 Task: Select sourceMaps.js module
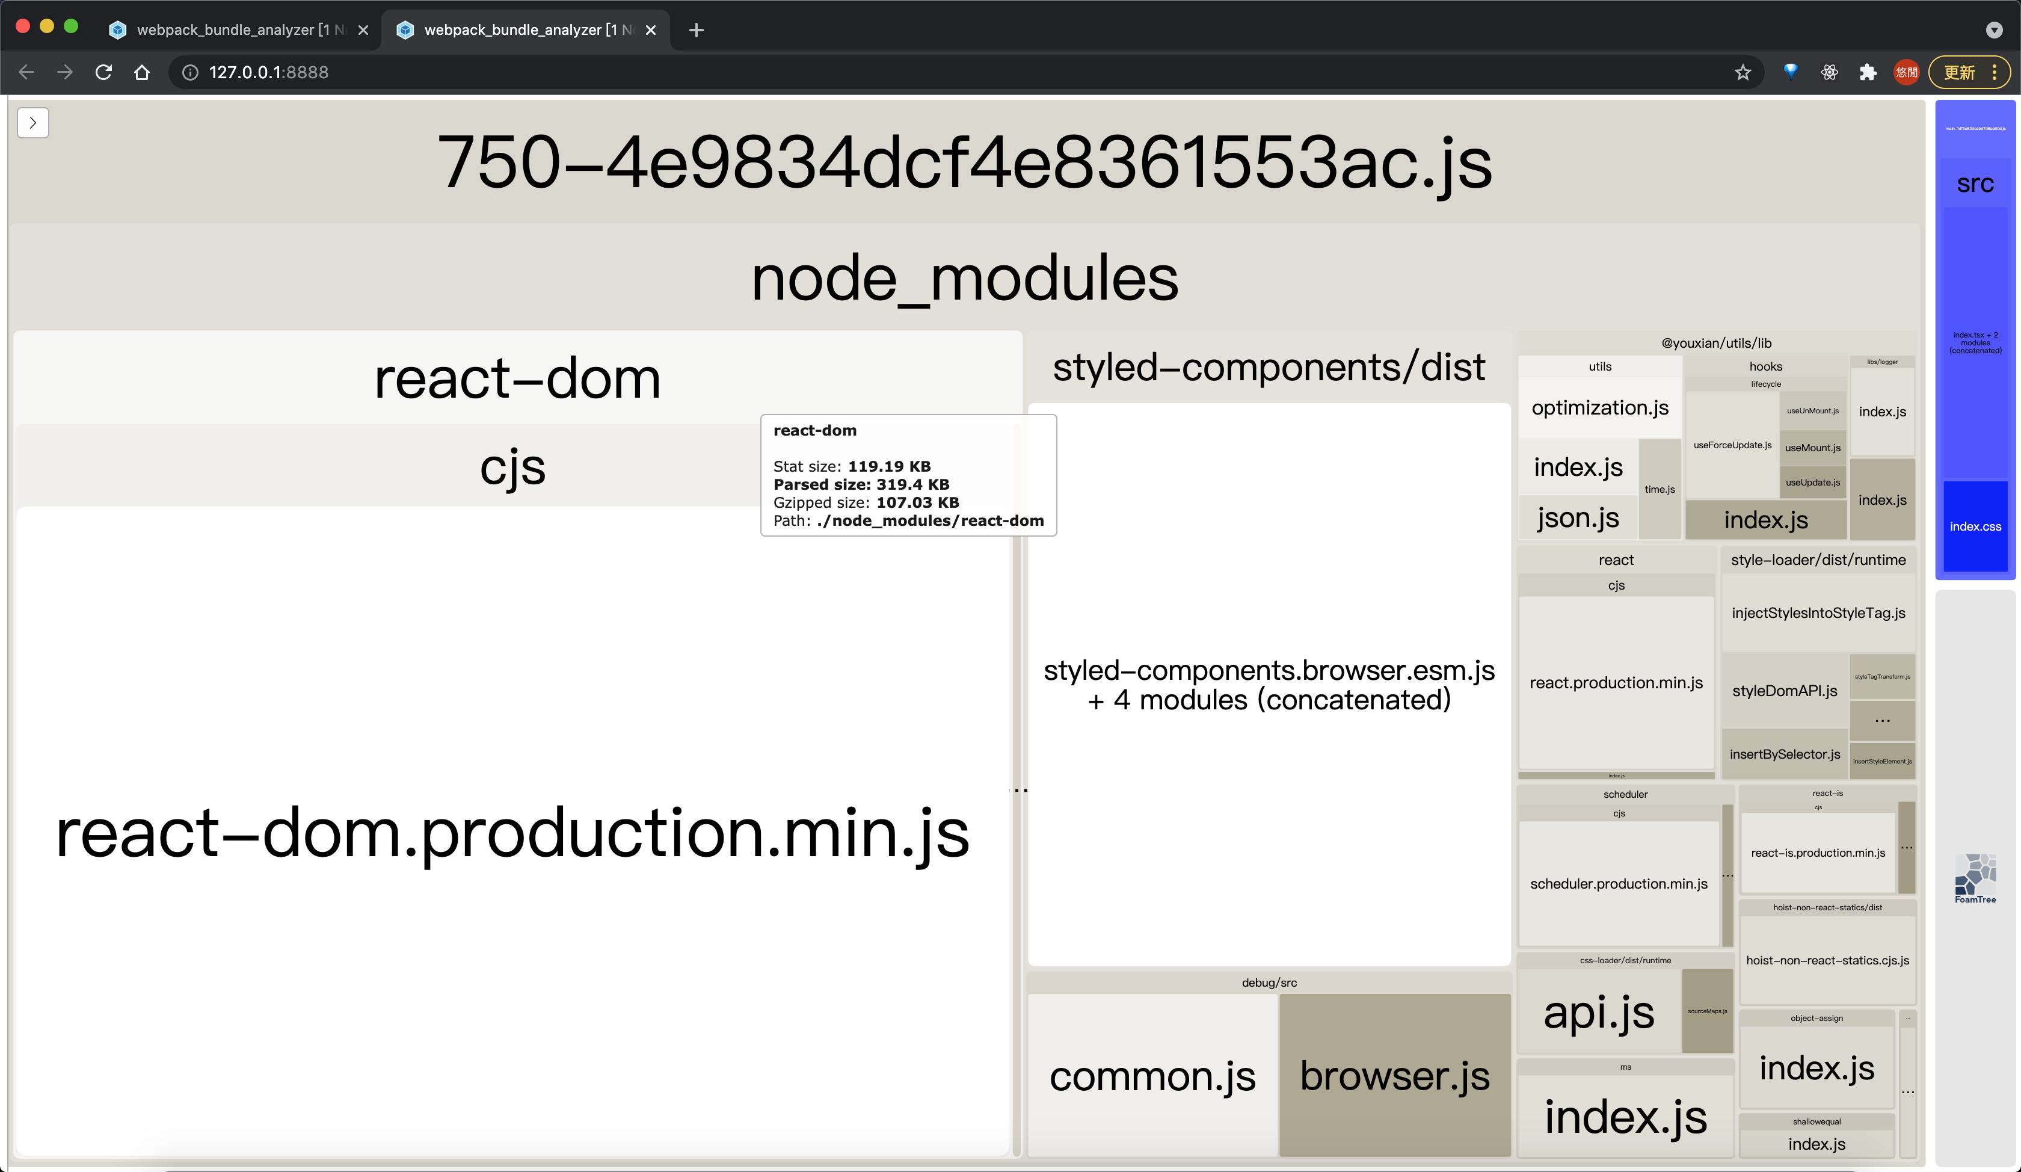point(1708,1011)
